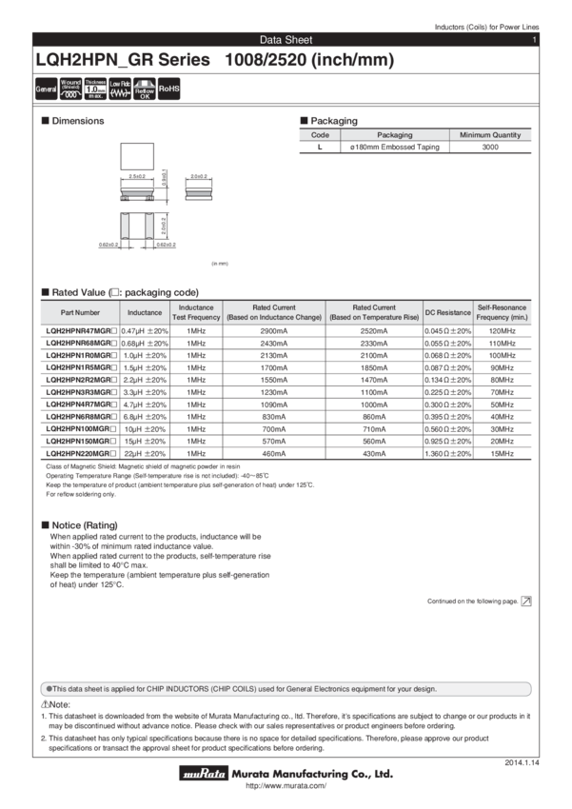Image resolution: width=572 pixels, height=809 pixels.
Task: Click the 120MHz self-resonance cell
Action: click(x=502, y=331)
